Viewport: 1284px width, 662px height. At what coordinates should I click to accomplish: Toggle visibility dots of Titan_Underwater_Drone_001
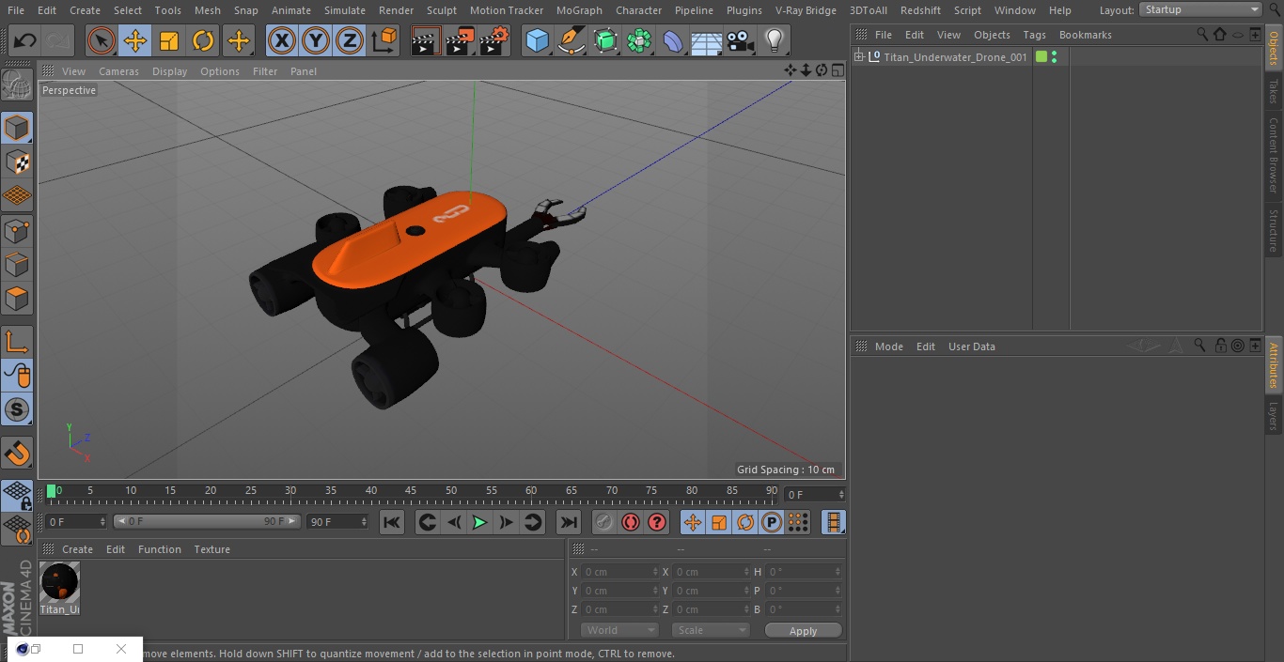tap(1054, 57)
